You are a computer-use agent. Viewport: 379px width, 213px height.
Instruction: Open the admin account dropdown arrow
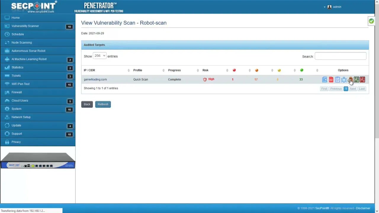325,7
